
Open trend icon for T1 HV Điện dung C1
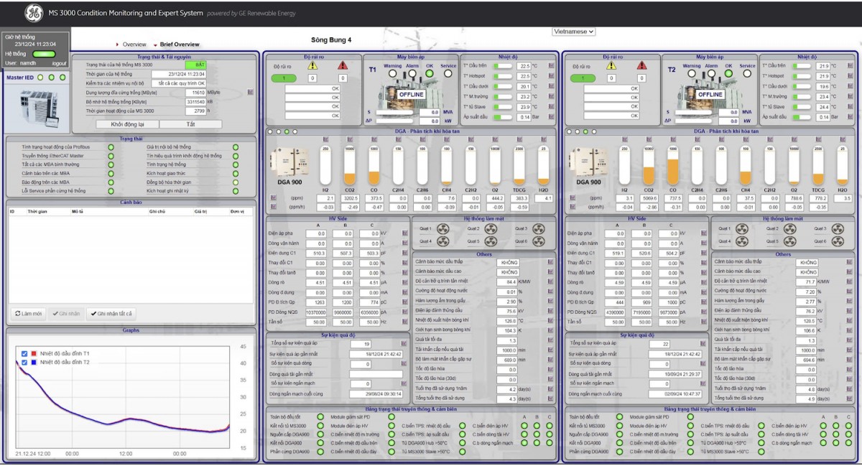click(404, 253)
